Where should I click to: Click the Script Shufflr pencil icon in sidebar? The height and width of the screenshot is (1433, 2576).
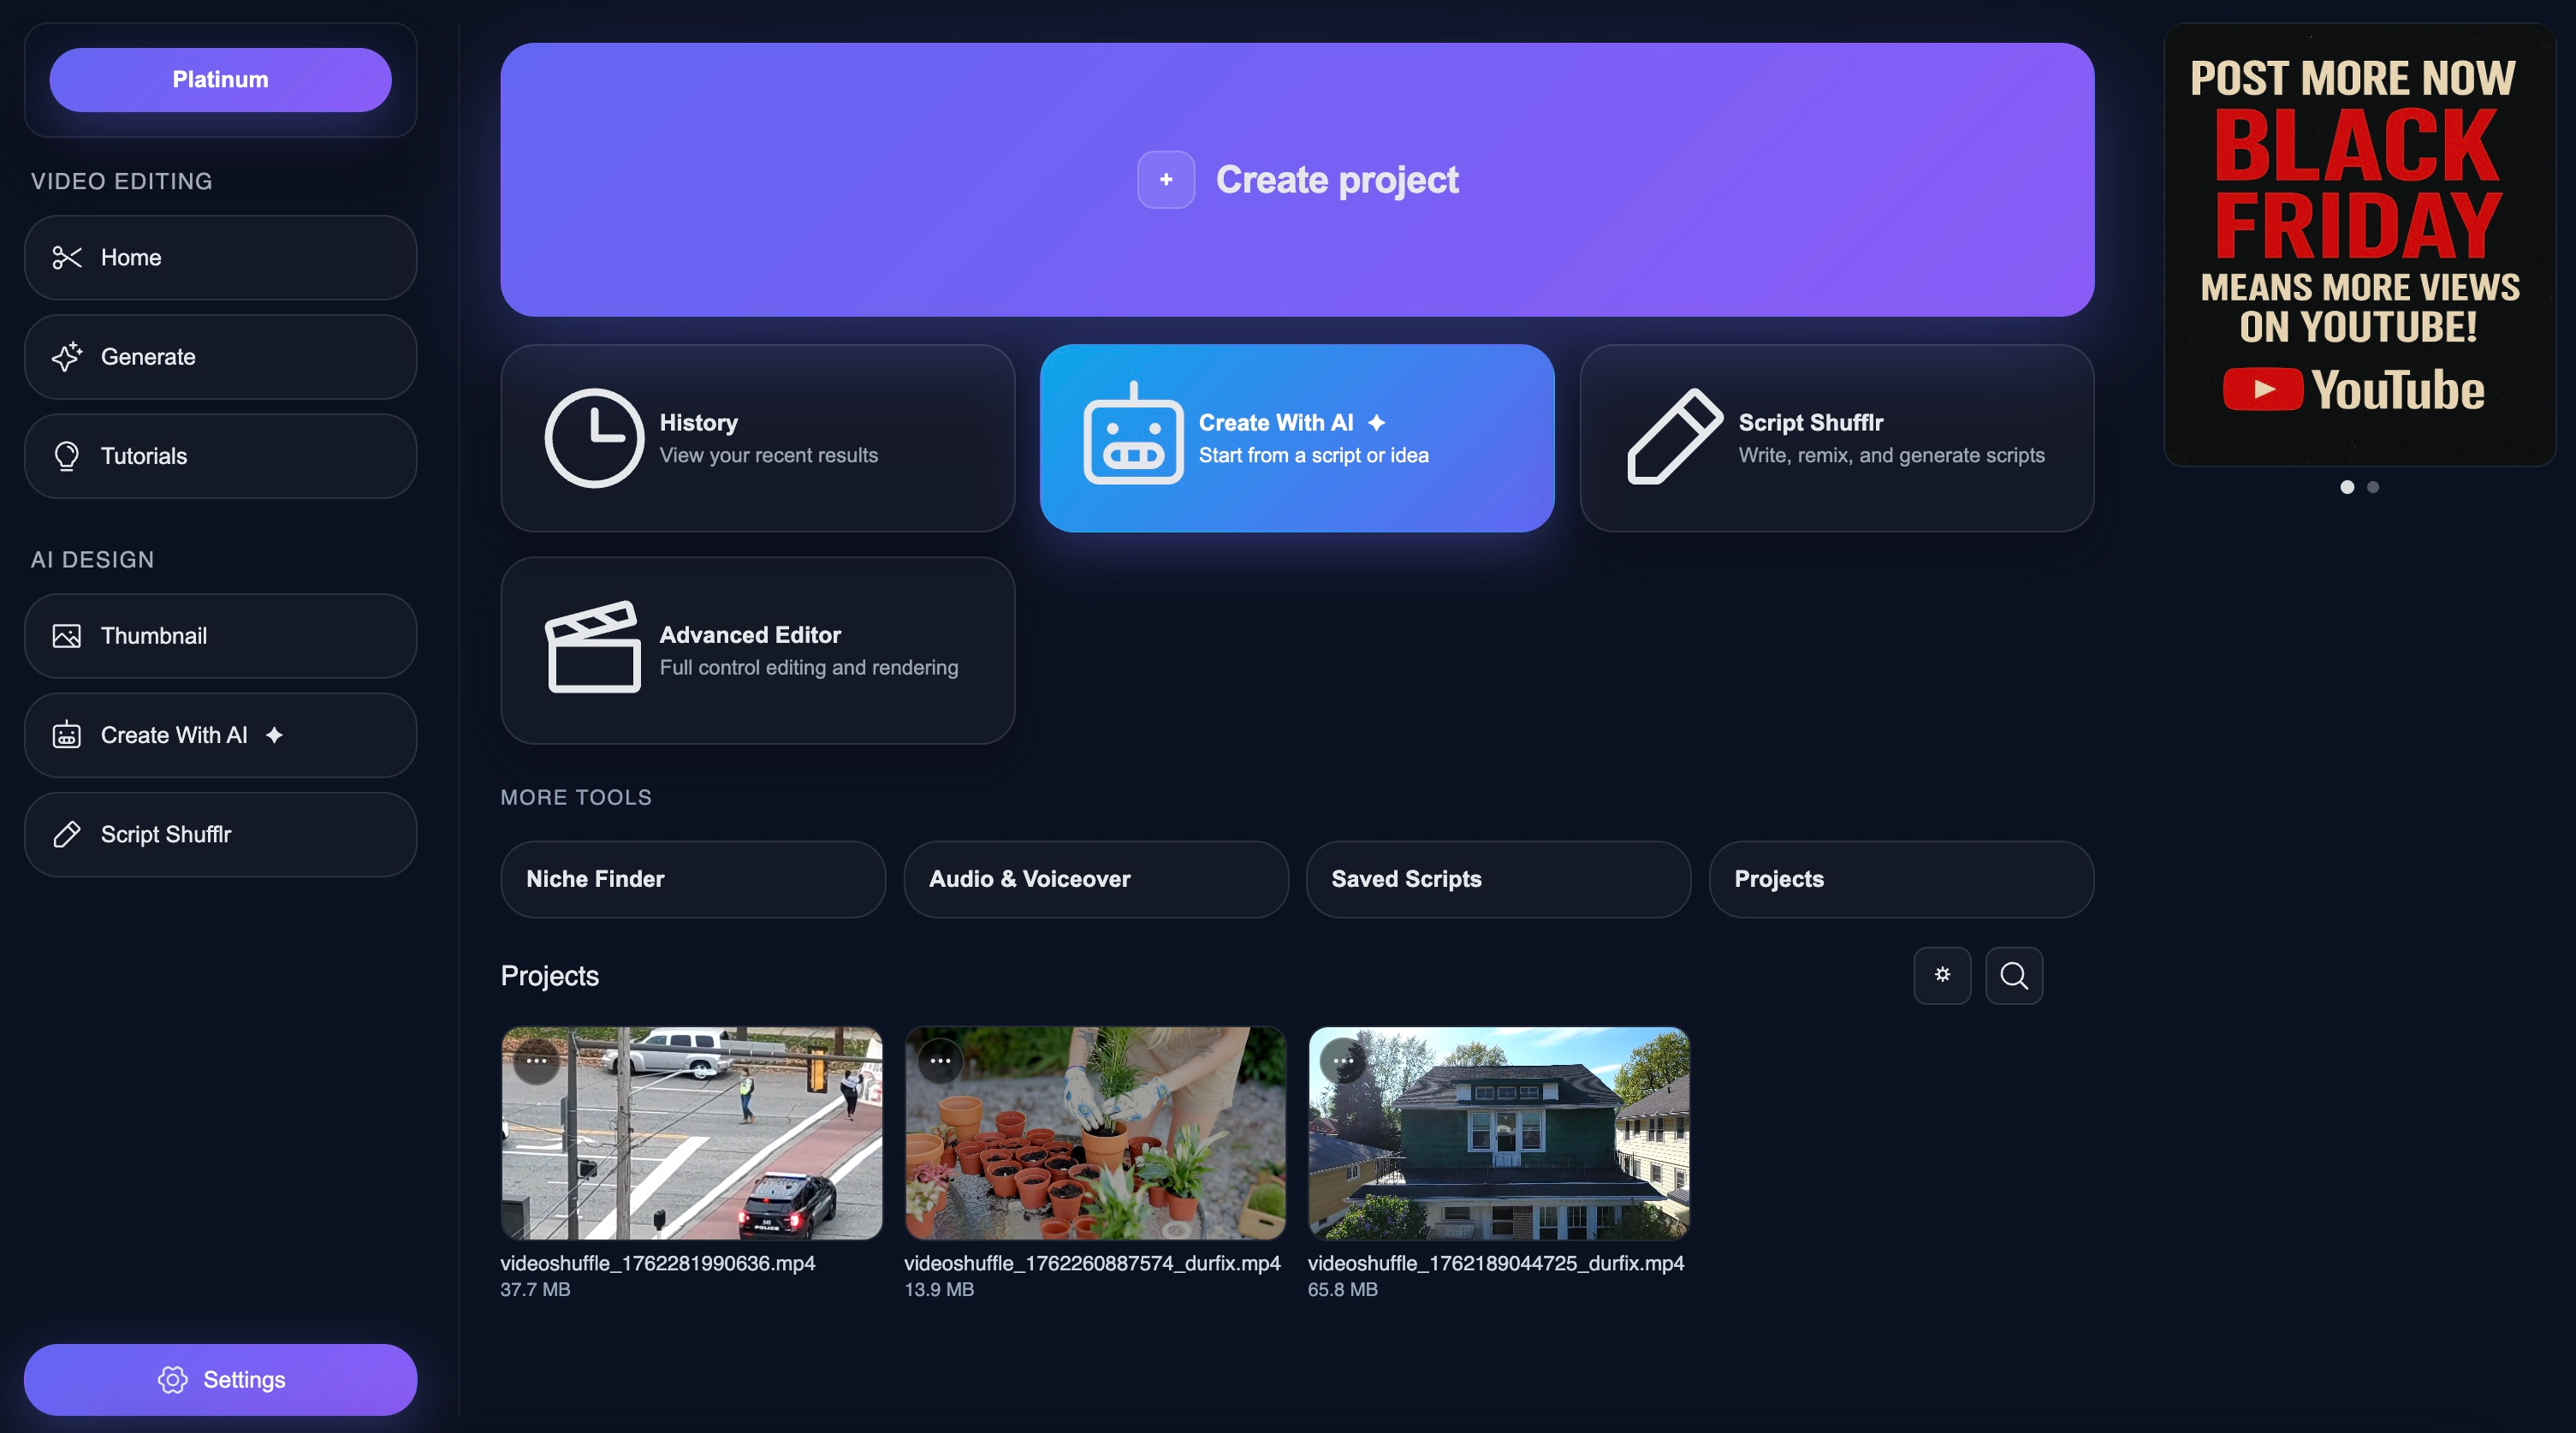pyautogui.click(x=67, y=834)
